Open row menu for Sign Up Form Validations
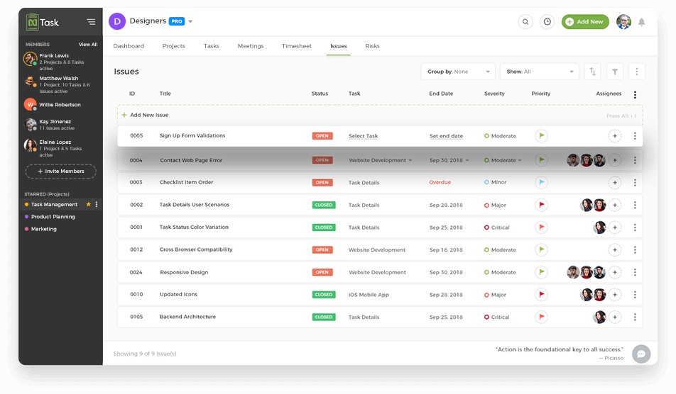The image size is (676, 394). (x=635, y=136)
